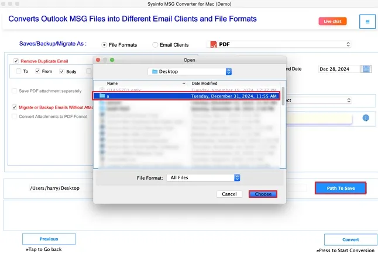Select folder 'a' in the file list
This screenshot has width=378, height=258.
(x=186, y=96)
